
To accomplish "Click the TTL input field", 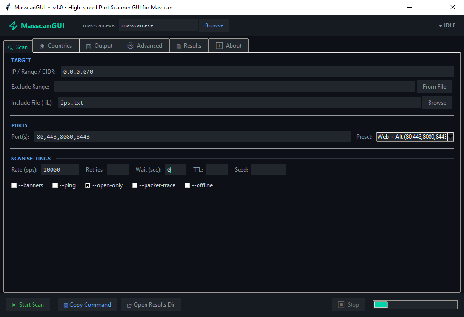I will pos(217,170).
